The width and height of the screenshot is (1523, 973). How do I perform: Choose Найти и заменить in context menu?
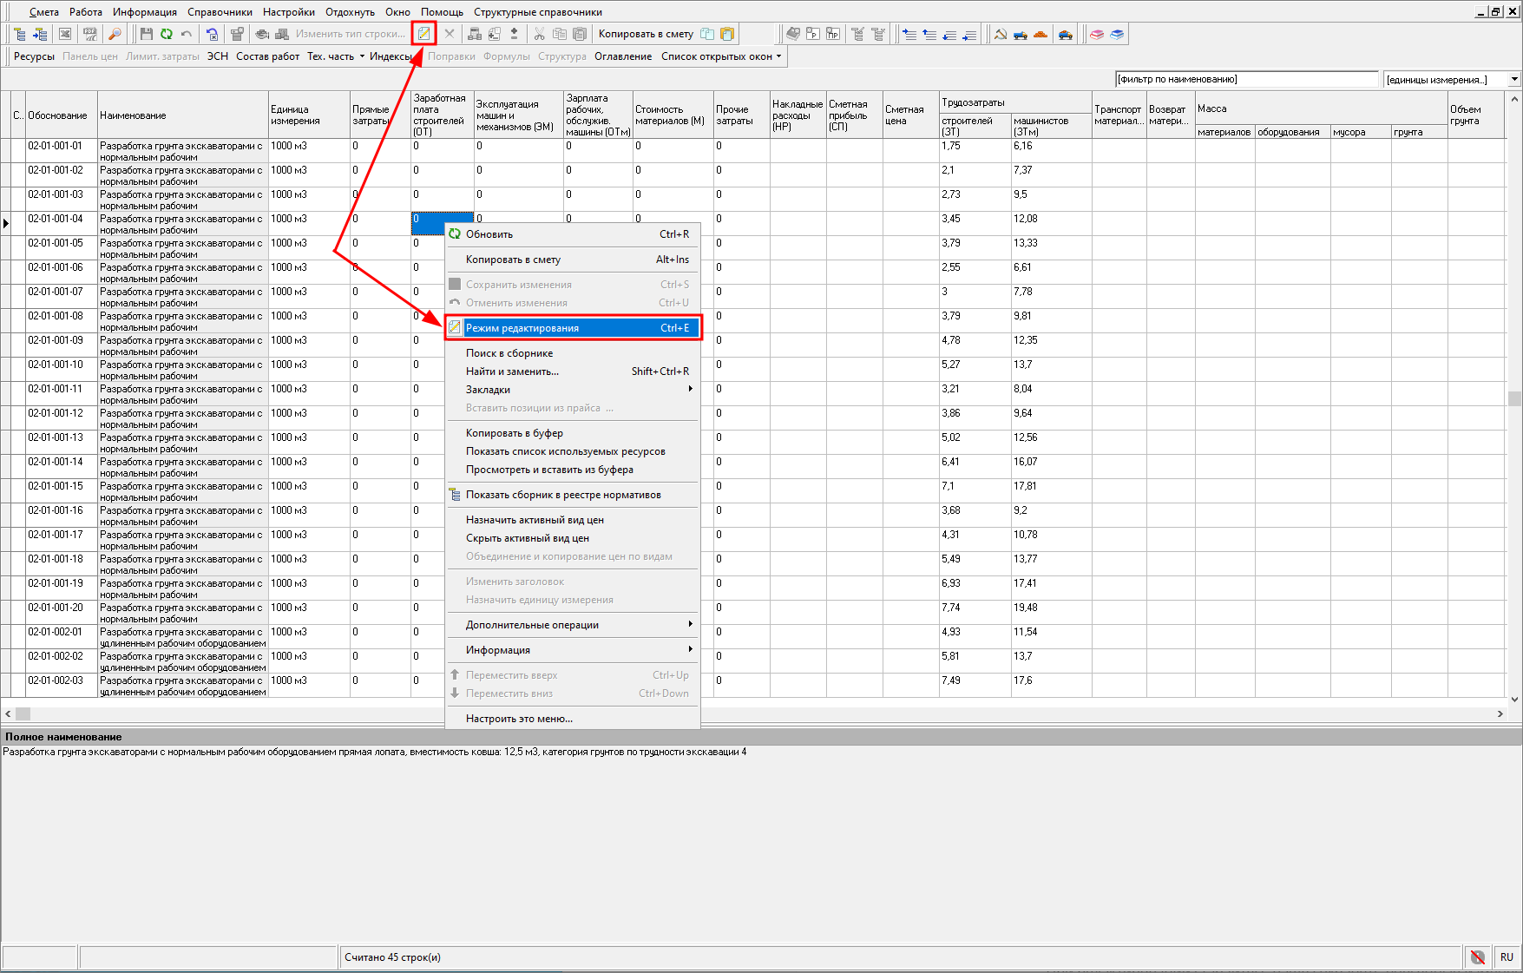click(512, 371)
